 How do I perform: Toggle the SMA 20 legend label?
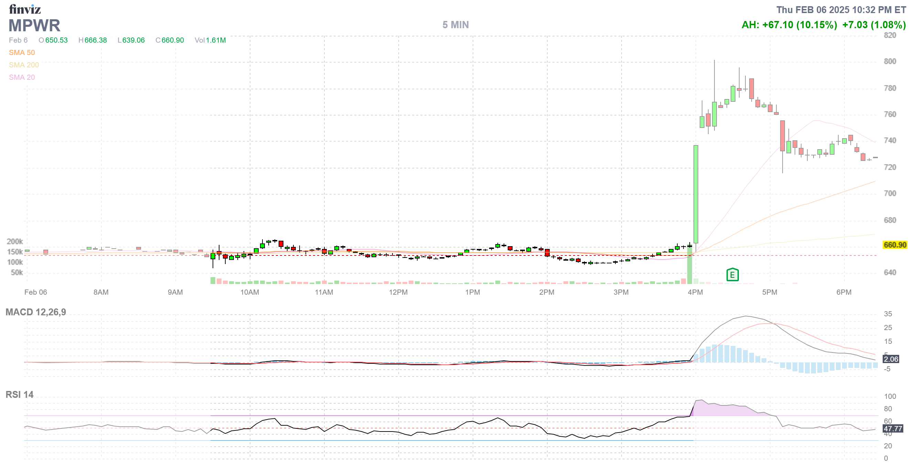(22, 77)
